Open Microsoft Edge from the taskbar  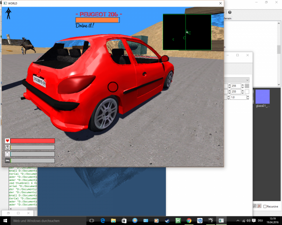tap(102, 220)
